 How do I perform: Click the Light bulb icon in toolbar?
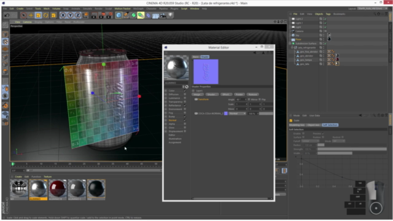coord(171,15)
